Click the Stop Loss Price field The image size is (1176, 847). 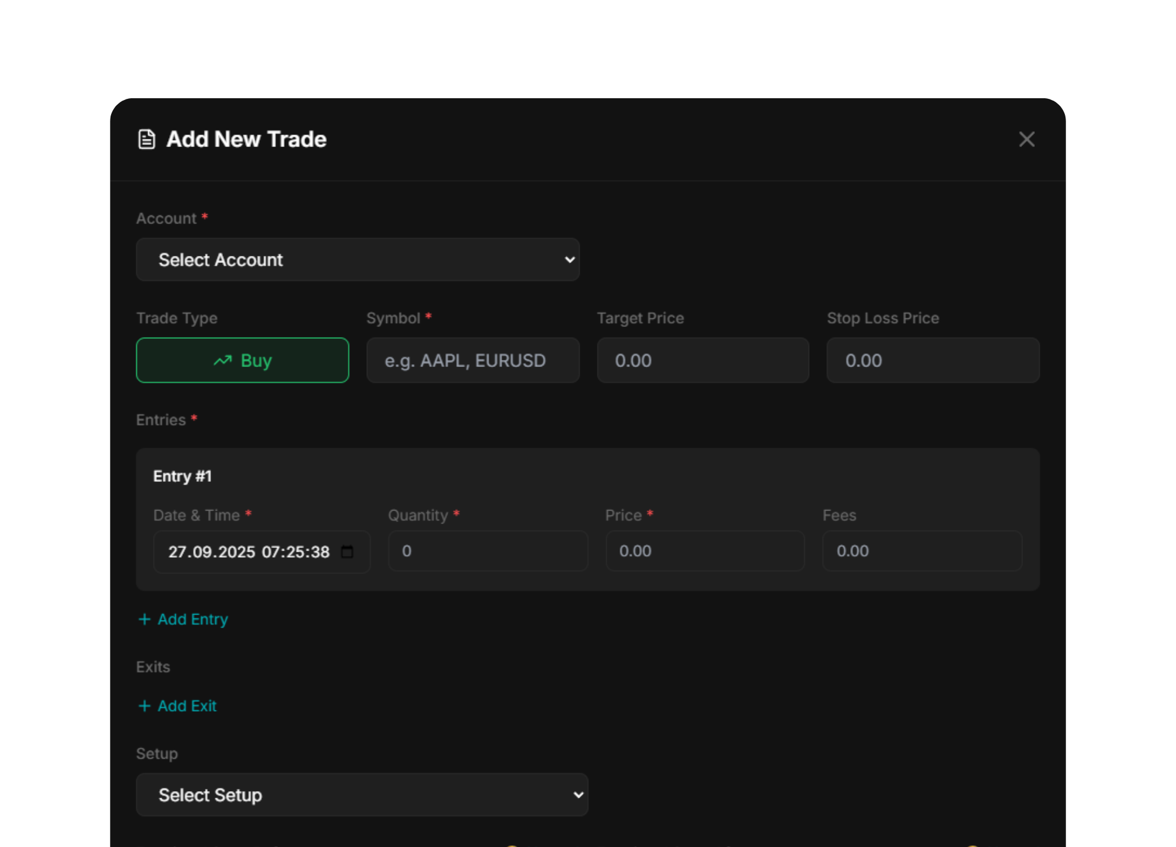pyautogui.click(x=933, y=361)
